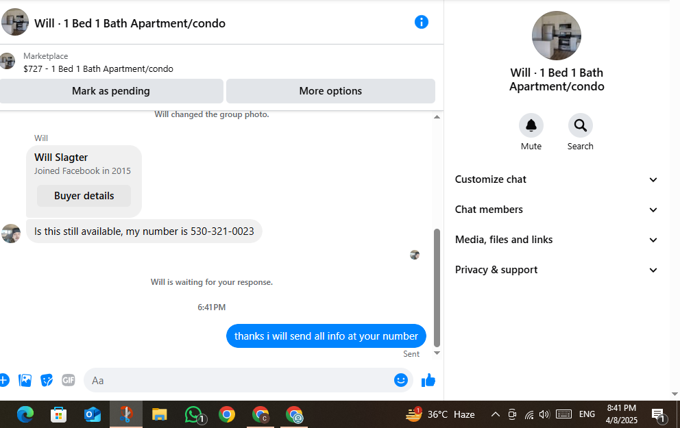Open the emoji picker smiley
The width and height of the screenshot is (680, 428).
coord(401,380)
